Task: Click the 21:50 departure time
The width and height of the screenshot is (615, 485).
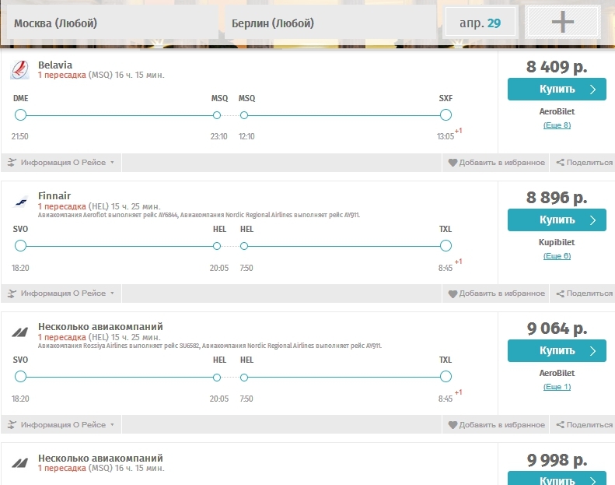Action: tap(19, 137)
